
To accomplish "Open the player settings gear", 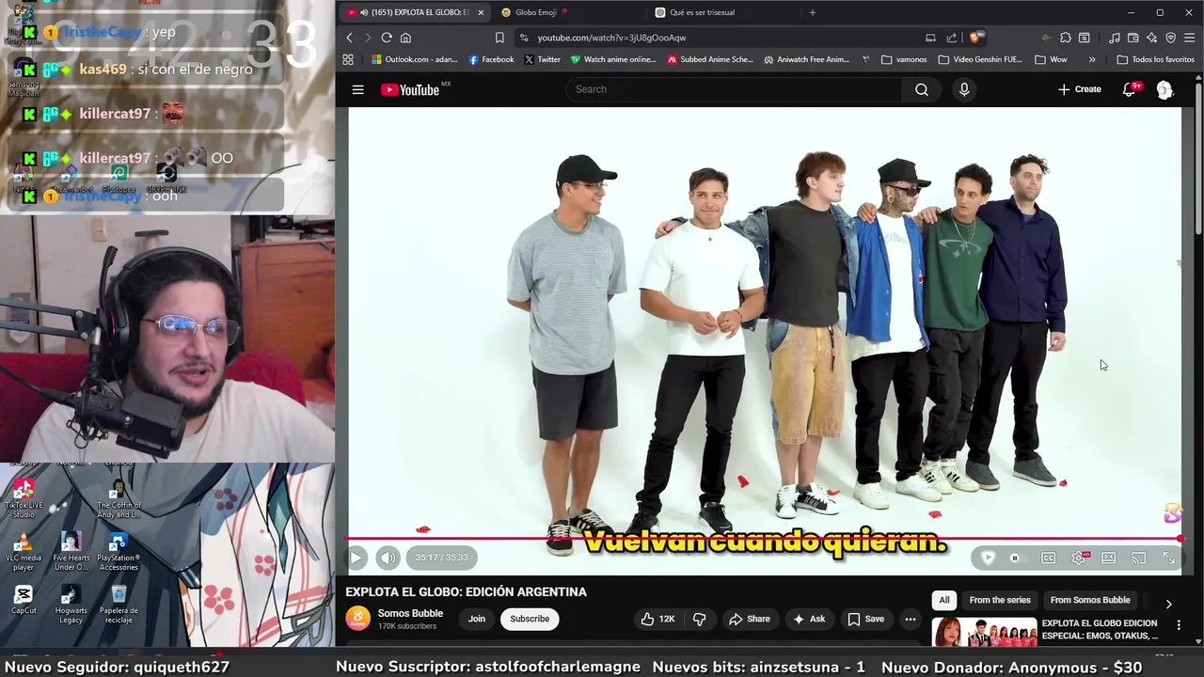I will (1079, 558).
